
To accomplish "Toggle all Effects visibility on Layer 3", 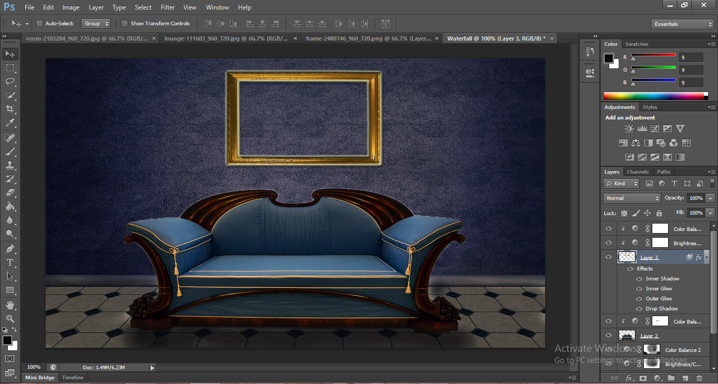I will coord(630,269).
